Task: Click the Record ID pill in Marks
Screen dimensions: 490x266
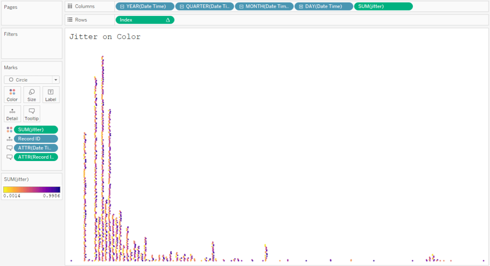Action: click(x=36, y=139)
